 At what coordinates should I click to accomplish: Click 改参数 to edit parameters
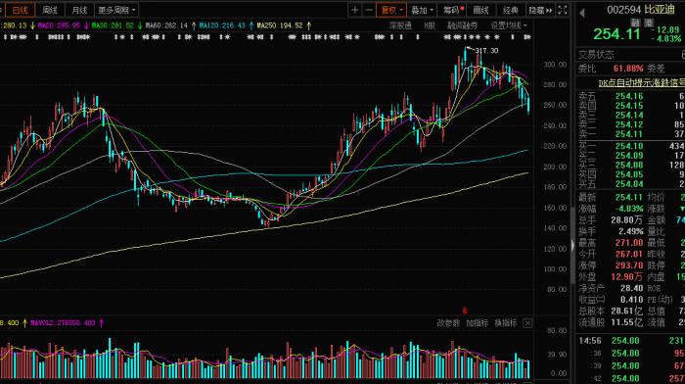pyautogui.click(x=448, y=323)
